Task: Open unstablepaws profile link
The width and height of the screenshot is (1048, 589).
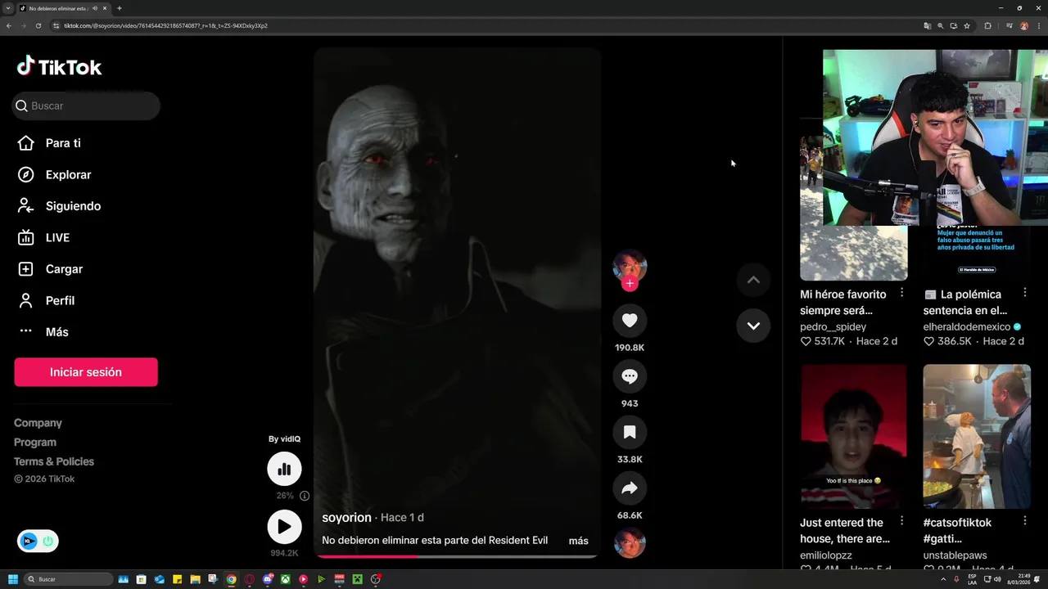Action: (957, 555)
